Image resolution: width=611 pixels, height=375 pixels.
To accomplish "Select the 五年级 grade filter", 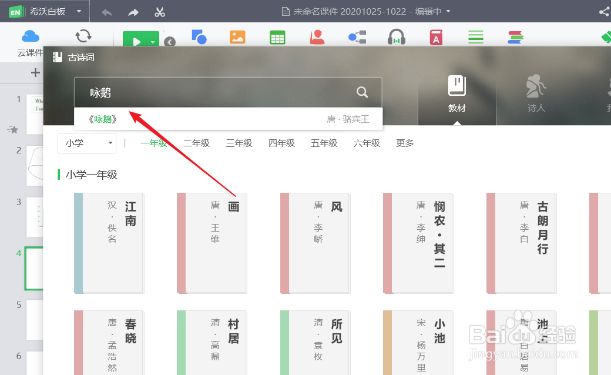I will (x=324, y=143).
